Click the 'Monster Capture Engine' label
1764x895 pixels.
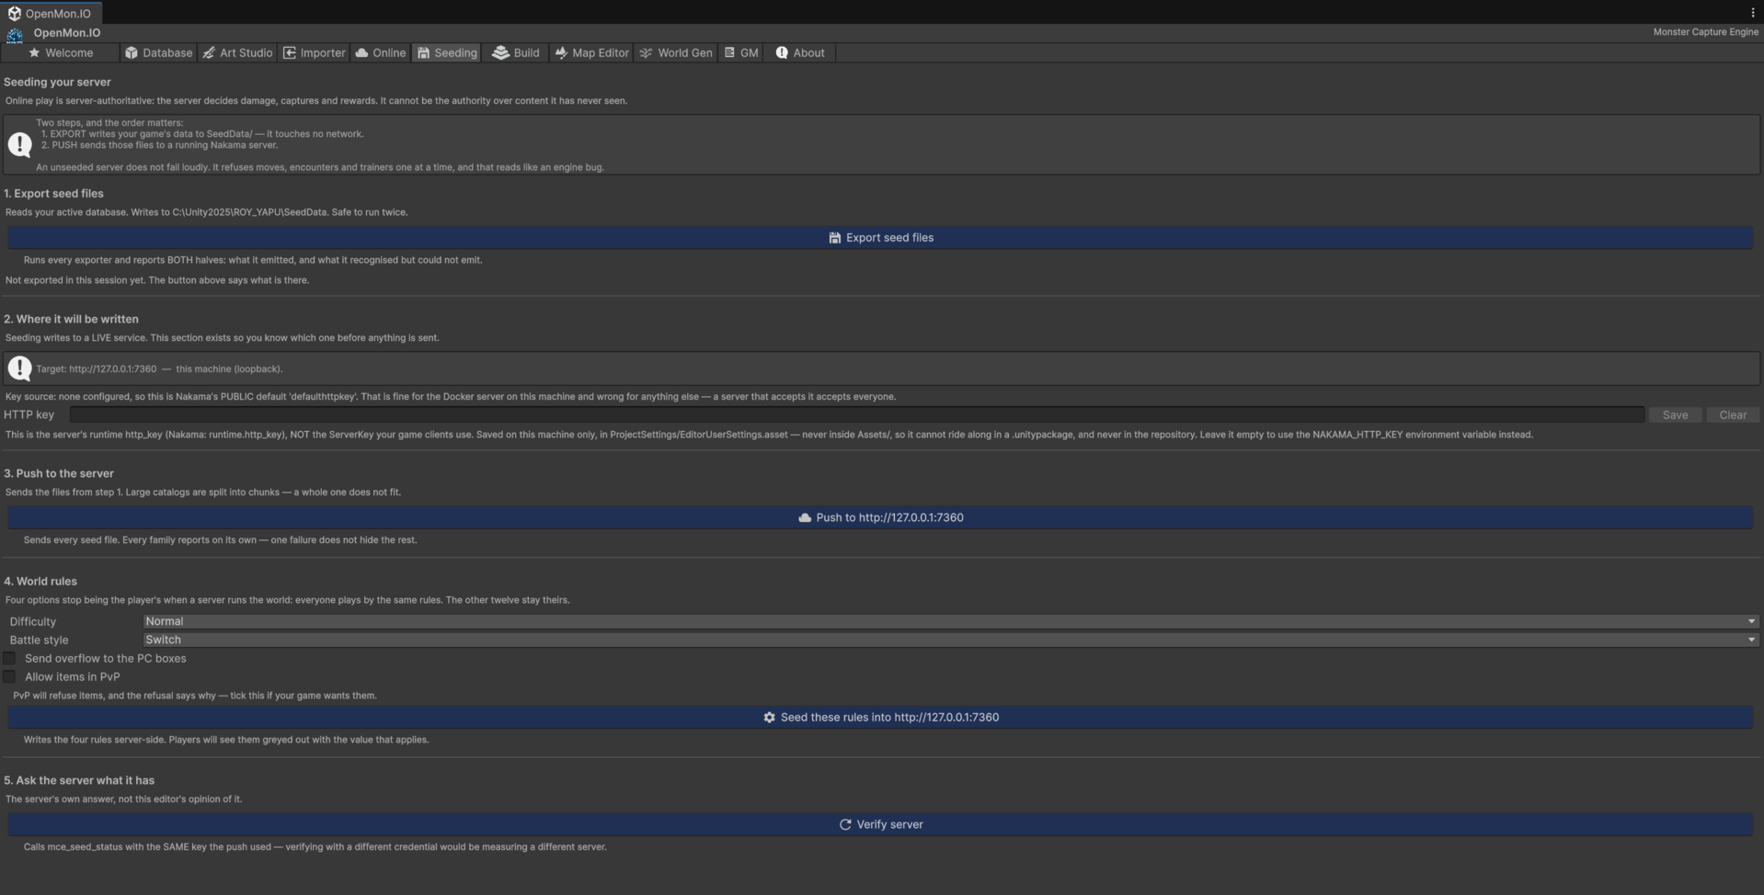[1705, 32]
